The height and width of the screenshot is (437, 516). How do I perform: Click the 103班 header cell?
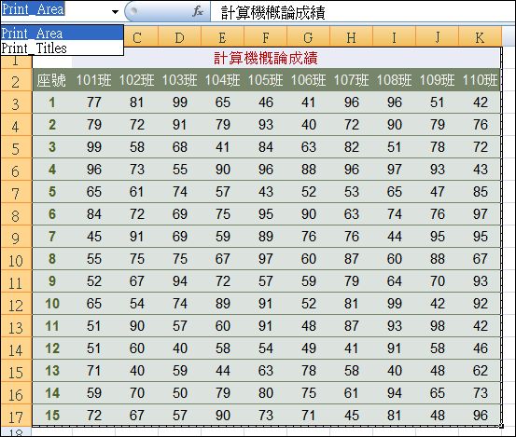pyautogui.click(x=180, y=80)
